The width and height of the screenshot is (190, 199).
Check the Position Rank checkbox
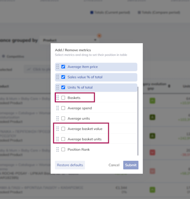click(63, 149)
